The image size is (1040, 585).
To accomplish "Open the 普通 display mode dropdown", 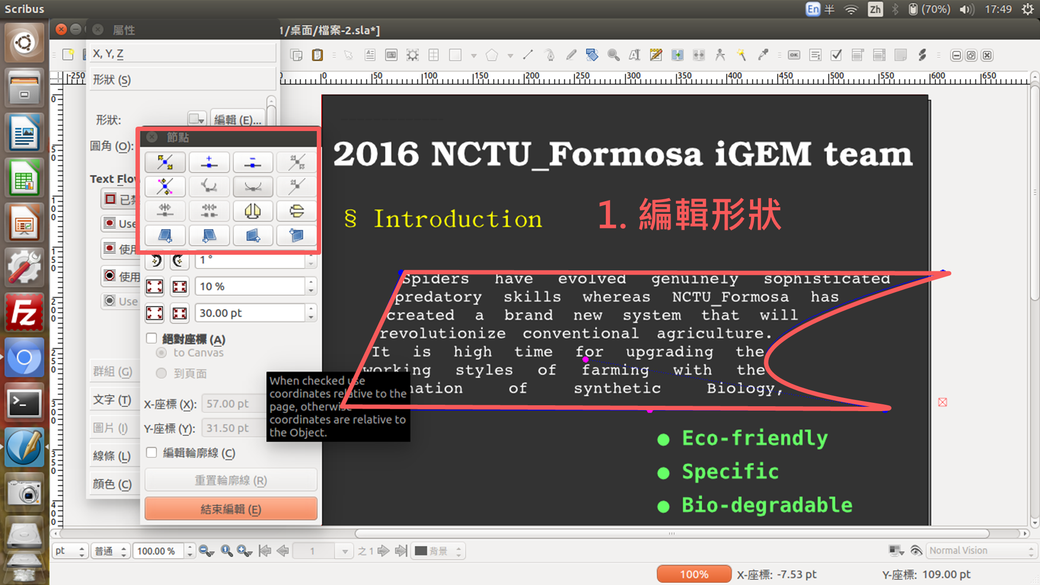I will (110, 551).
